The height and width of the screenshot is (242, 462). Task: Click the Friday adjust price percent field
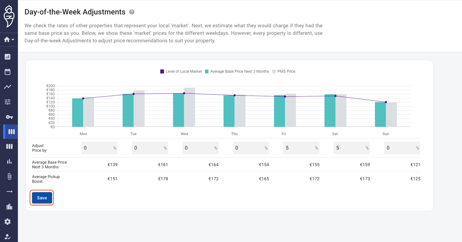point(301,148)
